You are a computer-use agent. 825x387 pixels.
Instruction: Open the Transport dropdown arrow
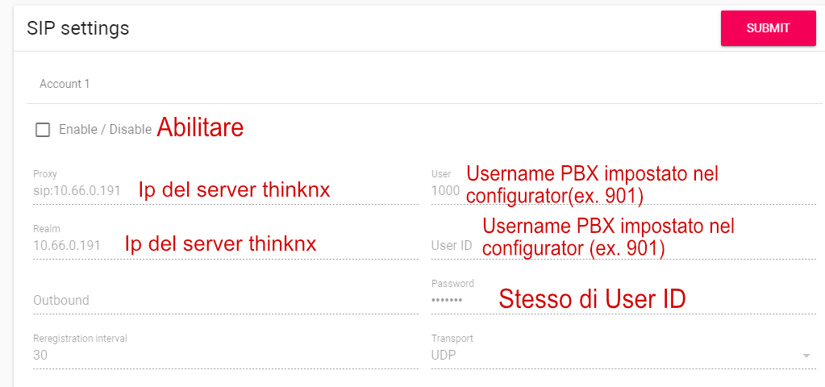pos(806,356)
